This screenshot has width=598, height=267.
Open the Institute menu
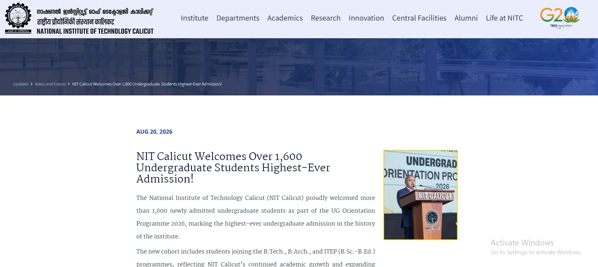[195, 18]
